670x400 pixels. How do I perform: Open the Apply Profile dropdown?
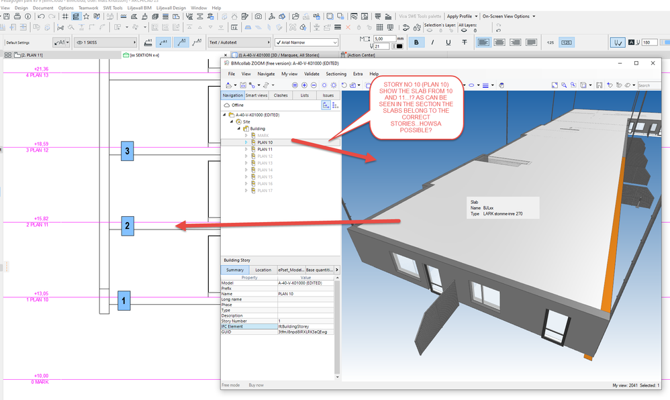tap(463, 16)
